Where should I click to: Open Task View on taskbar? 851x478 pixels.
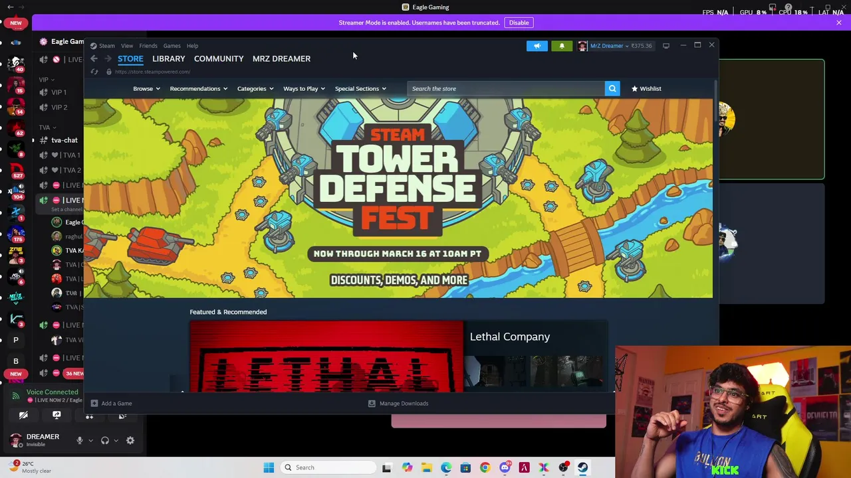click(387, 467)
